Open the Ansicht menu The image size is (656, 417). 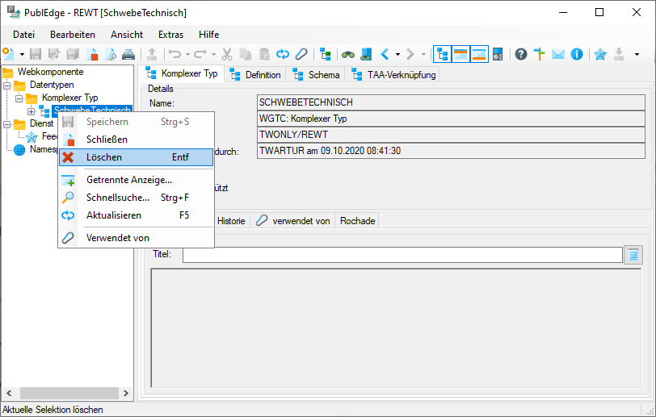tap(127, 35)
